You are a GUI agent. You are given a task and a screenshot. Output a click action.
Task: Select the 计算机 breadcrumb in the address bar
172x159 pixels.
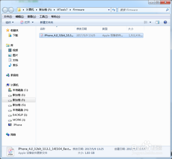point(30,10)
